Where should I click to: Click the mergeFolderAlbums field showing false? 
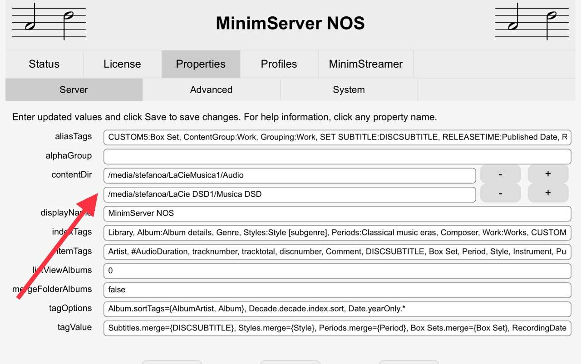337,290
